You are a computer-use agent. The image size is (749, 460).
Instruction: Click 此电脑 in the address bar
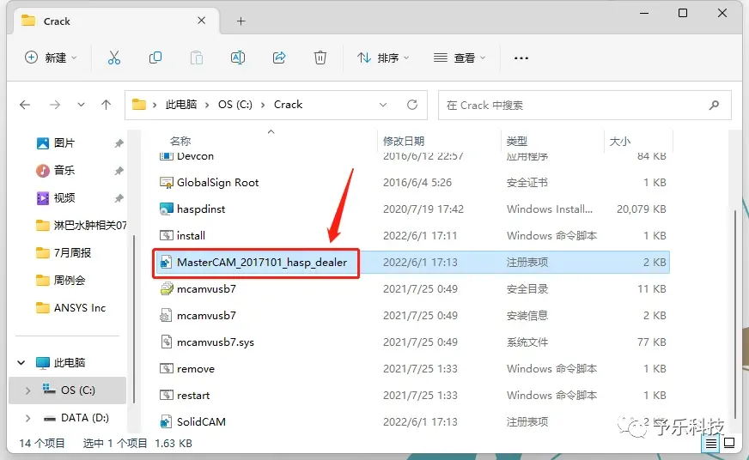[181, 105]
